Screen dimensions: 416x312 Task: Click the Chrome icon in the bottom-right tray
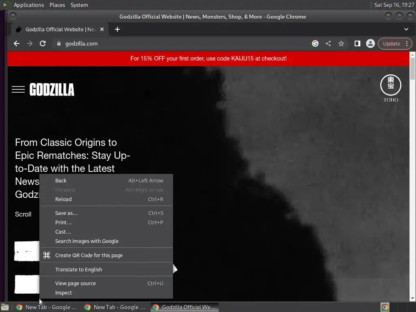385,307
